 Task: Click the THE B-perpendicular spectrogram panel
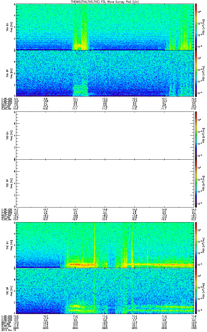[105, 245]
